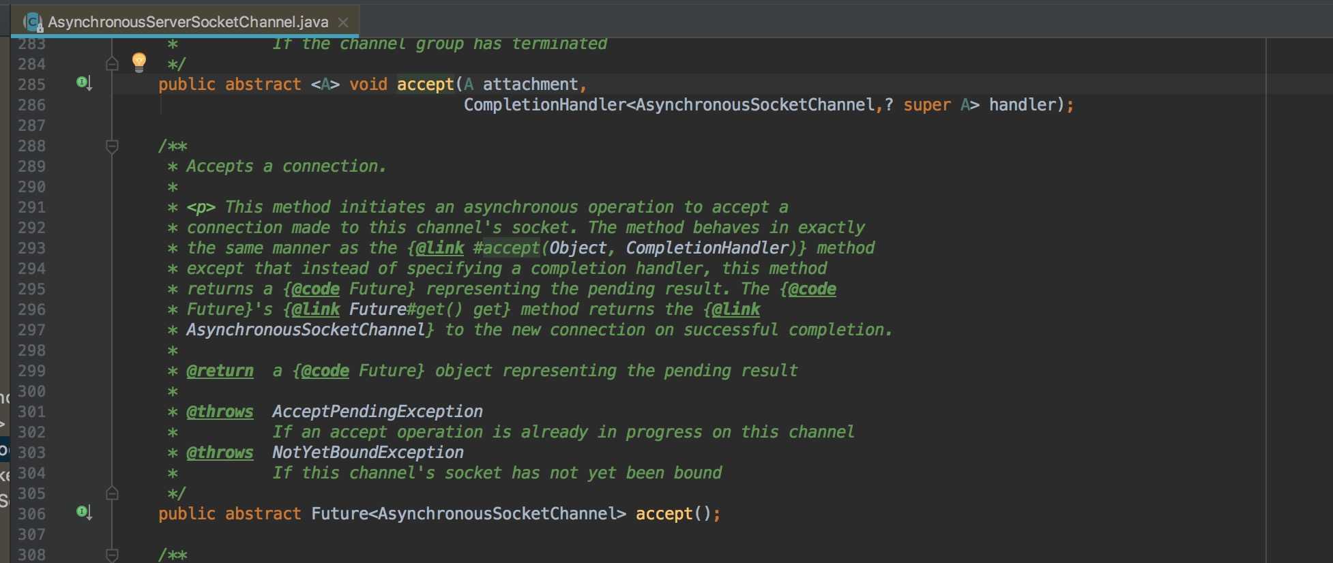The height and width of the screenshot is (563, 1333).
Task: Collapse the Javadoc fold starting at line 288
Action: tap(113, 146)
